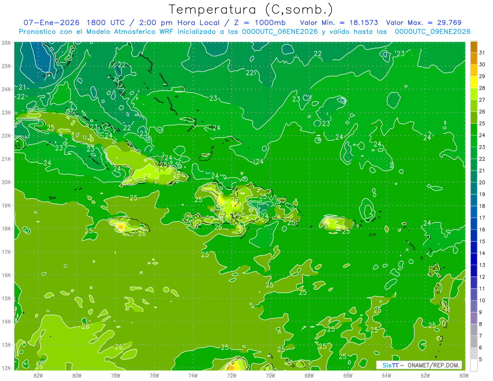
Task: Click longitude axis label "70W"
Action: click(x=270, y=375)
